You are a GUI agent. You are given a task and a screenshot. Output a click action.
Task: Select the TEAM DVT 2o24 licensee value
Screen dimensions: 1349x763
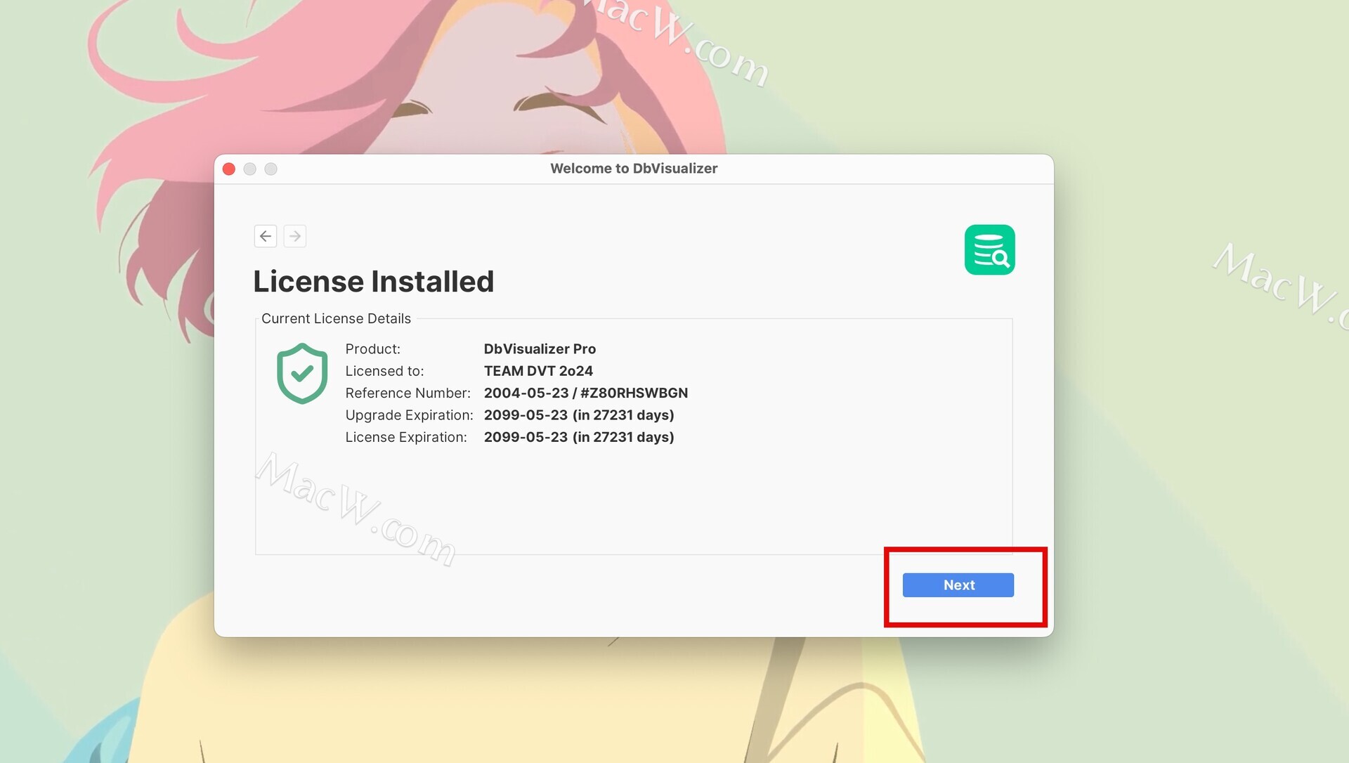pos(538,371)
